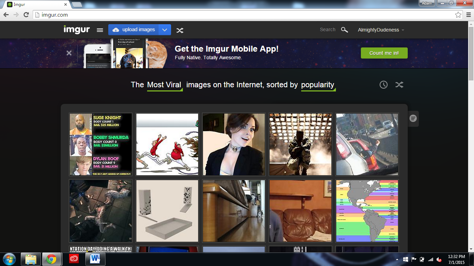The image size is (474, 266).
Task: Click the Search field in header
Action: pyautogui.click(x=328, y=30)
